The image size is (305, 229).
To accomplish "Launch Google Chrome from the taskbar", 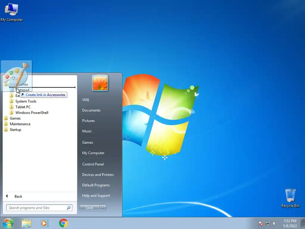I will [x=63, y=223].
